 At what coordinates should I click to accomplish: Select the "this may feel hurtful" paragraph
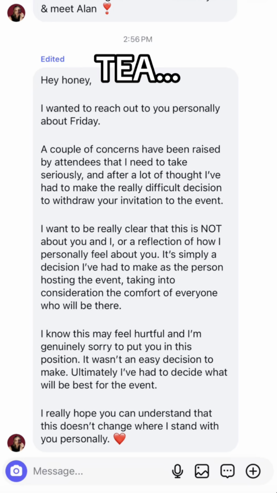click(x=134, y=360)
